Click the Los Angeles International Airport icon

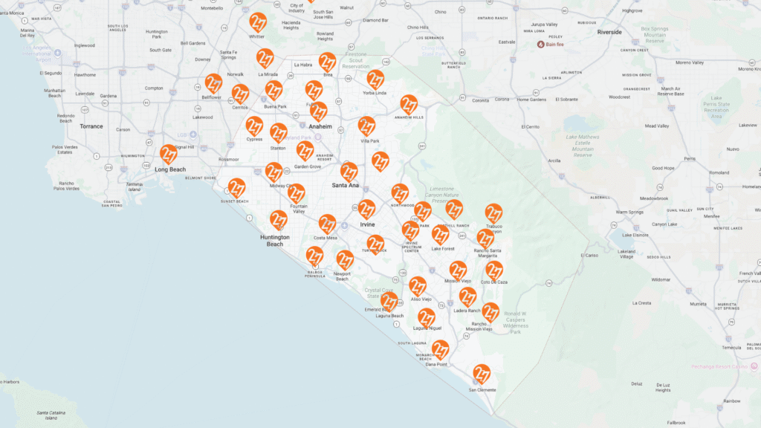click(58, 53)
